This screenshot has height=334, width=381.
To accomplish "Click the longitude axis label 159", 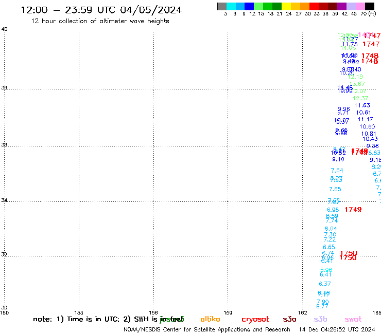I will [228, 313].
